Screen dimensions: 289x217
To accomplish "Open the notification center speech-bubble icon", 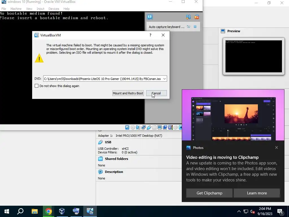I will click(x=150, y=17).
